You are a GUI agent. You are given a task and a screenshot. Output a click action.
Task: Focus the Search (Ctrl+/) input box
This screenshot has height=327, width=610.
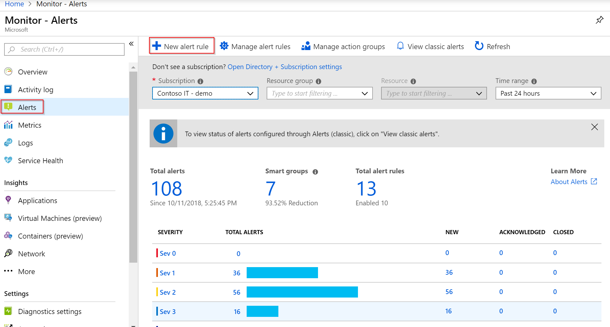click(64, 49)
